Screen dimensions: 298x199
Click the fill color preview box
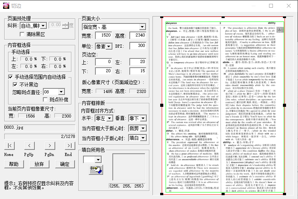[129, 167]
